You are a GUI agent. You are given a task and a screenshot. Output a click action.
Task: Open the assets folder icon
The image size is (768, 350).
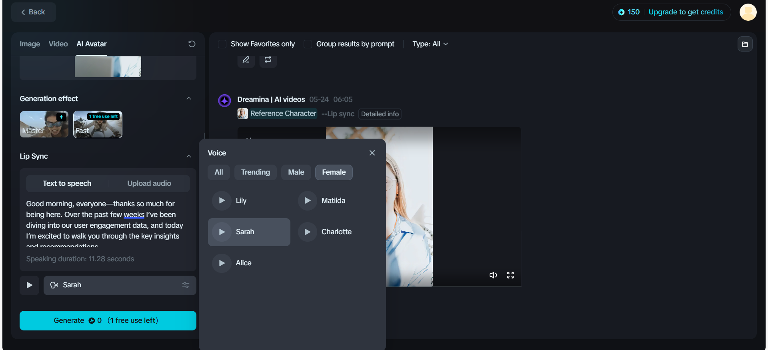tap(745, 44)
